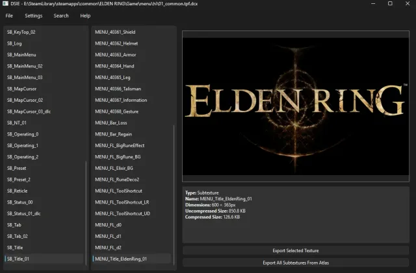
Task: Select MENU_40367_Information subtexture
Action: click(x=131, y=100)
